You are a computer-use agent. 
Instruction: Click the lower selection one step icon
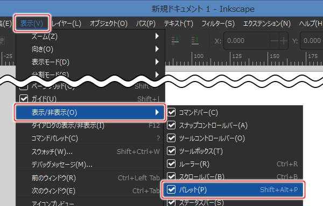point(175,41)
